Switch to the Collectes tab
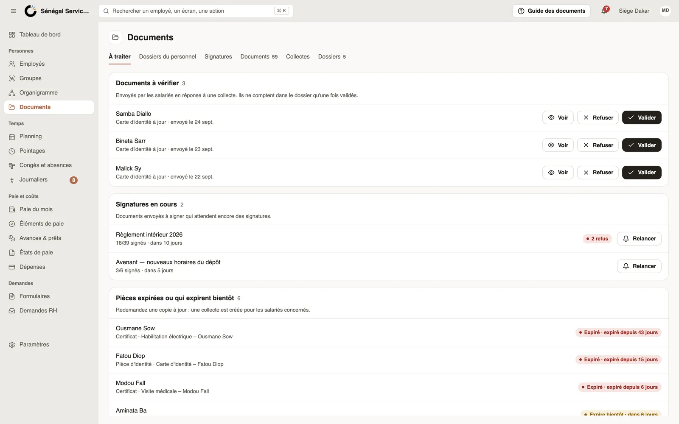The height and width of the screenshot is (424, 679). 298,57
